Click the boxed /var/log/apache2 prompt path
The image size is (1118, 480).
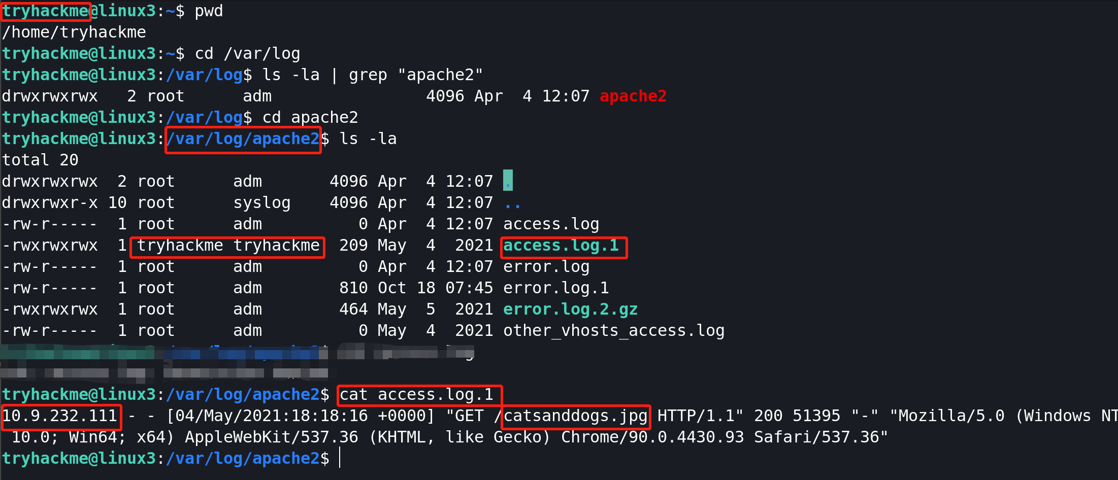tap(243, 139)
